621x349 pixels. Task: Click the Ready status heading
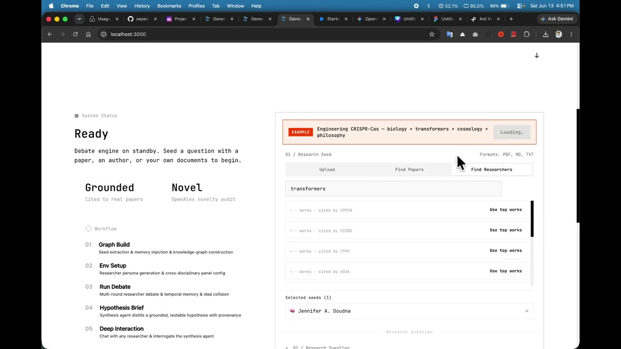91,134
